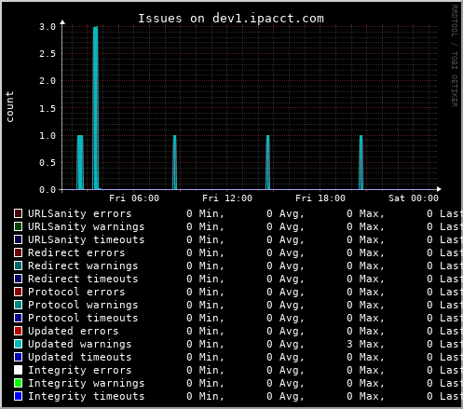The width and height of the screenshot is (463, 409).
Task: Click the Protocol warnings teal swatch
Action: tap(18, 305)
